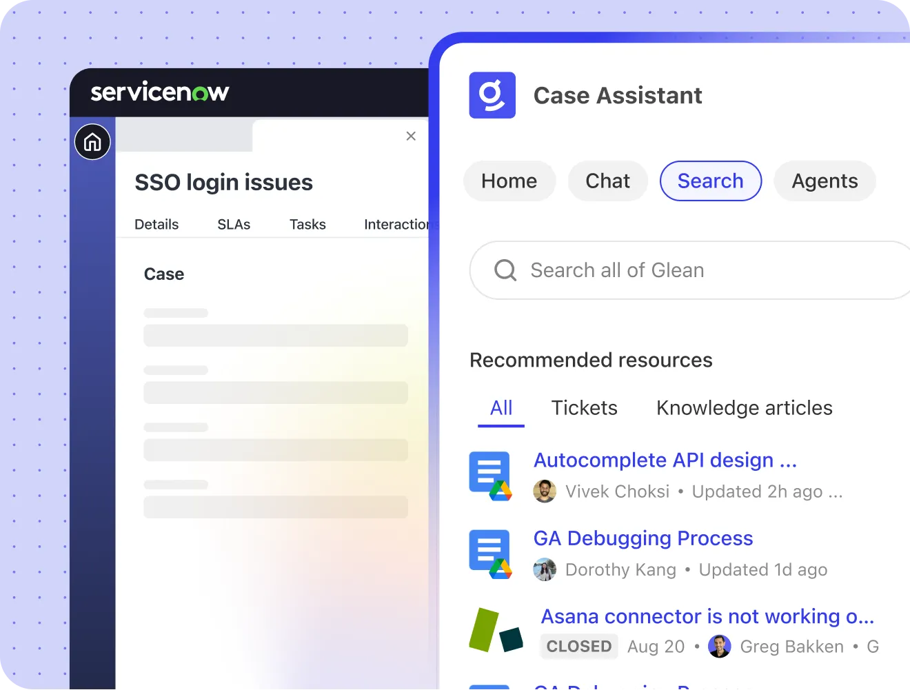The height and width of the screenshot is (690, 910).
Task: Click the "Updated 1d ago" text
Action: [763, 570]
